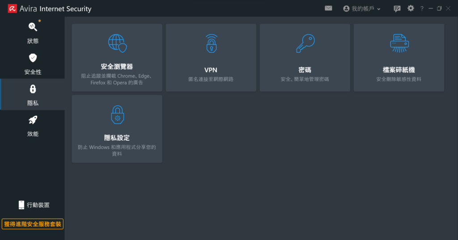Open the 安全瀏覽器 card title
Screen dimensions: 458x240
click(x=117, y=67)
